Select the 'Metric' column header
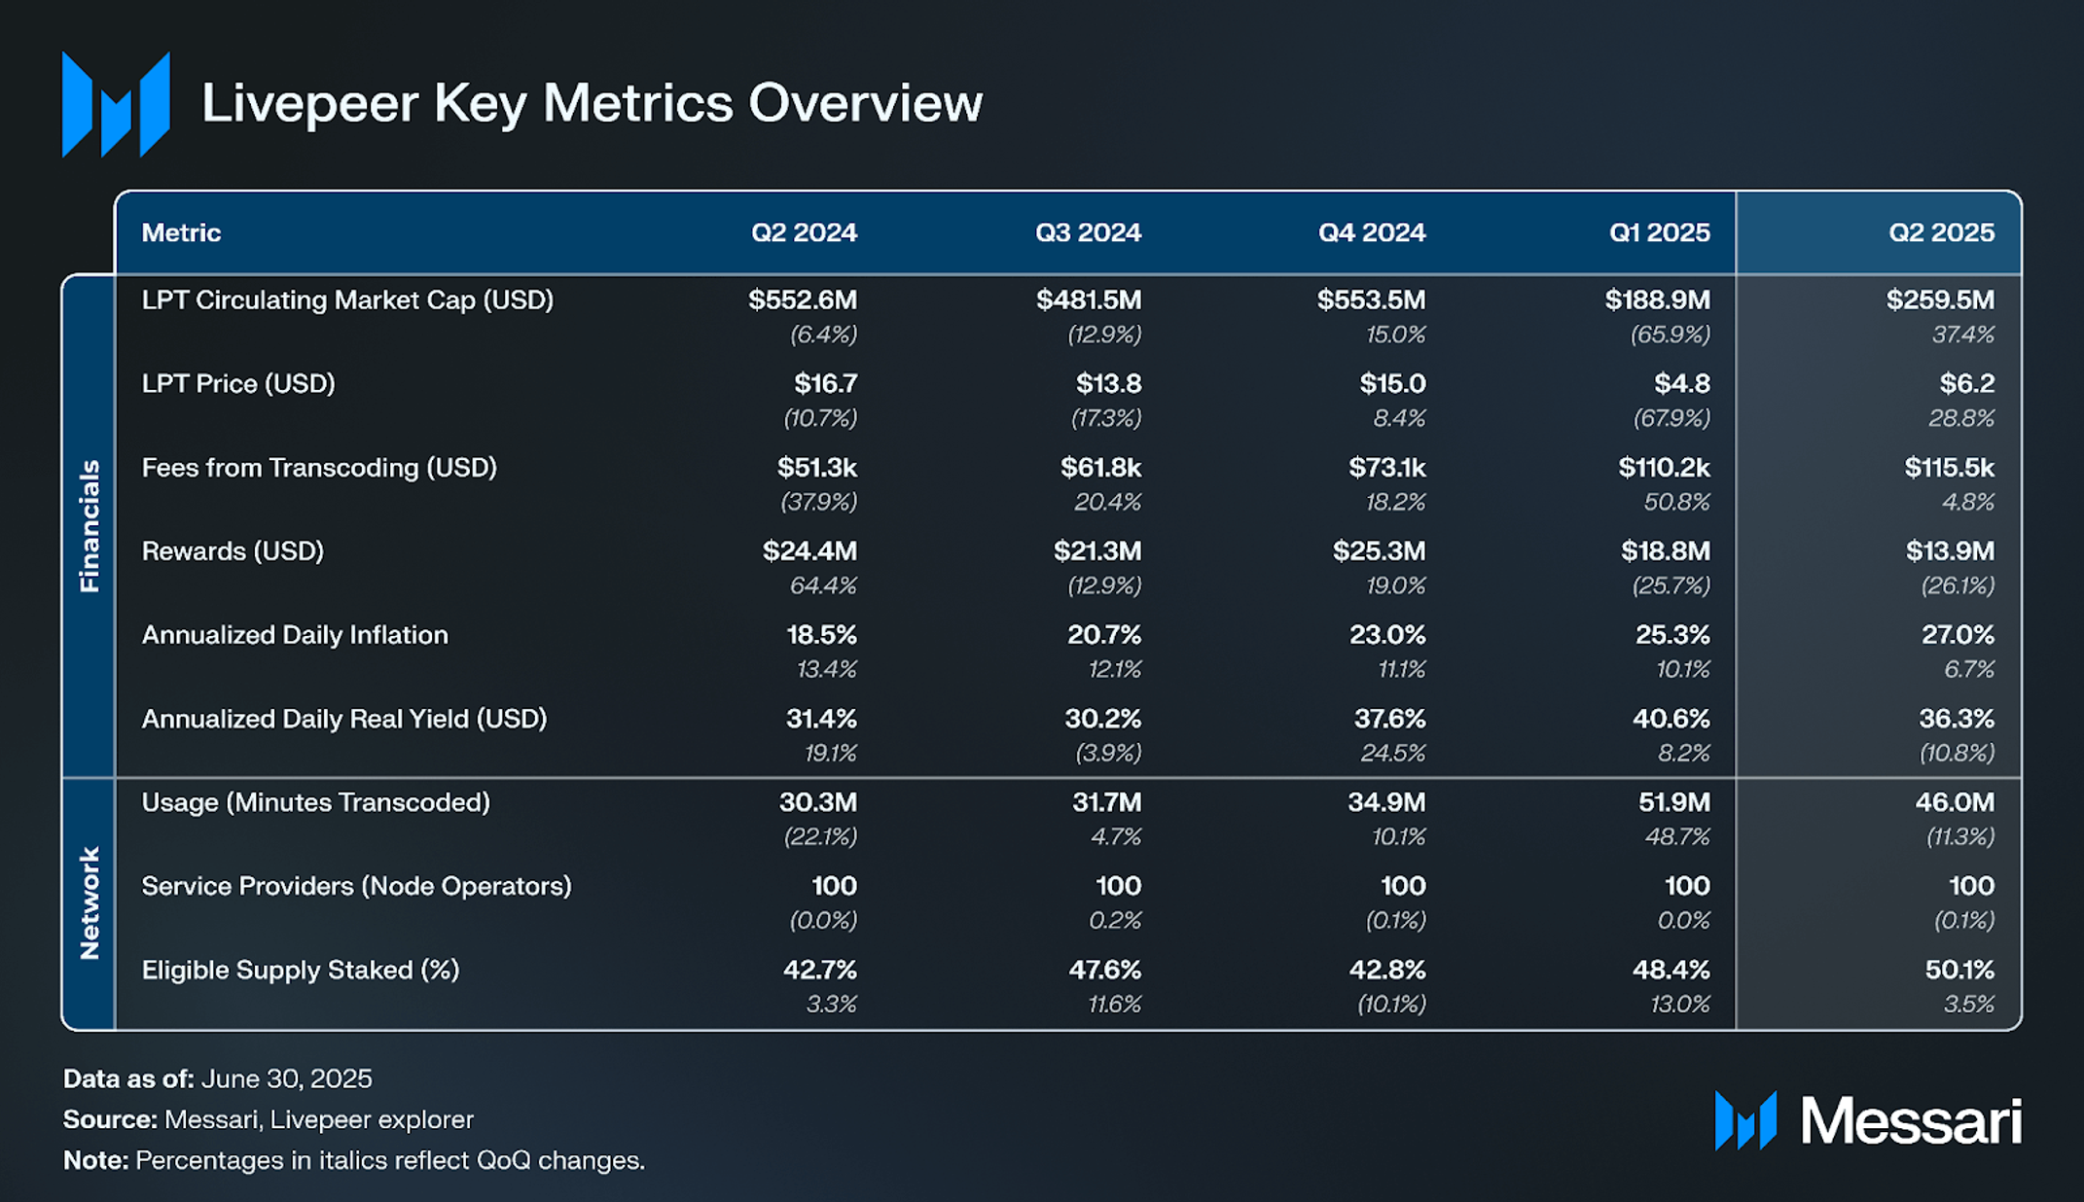This screenshot has width=2084, height=1202. coord(181,232)
